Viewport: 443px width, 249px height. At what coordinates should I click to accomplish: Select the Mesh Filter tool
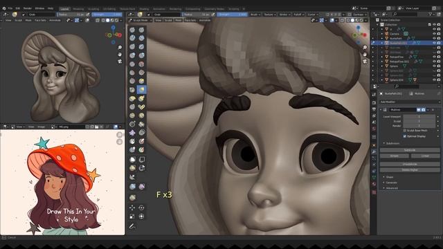132,187
